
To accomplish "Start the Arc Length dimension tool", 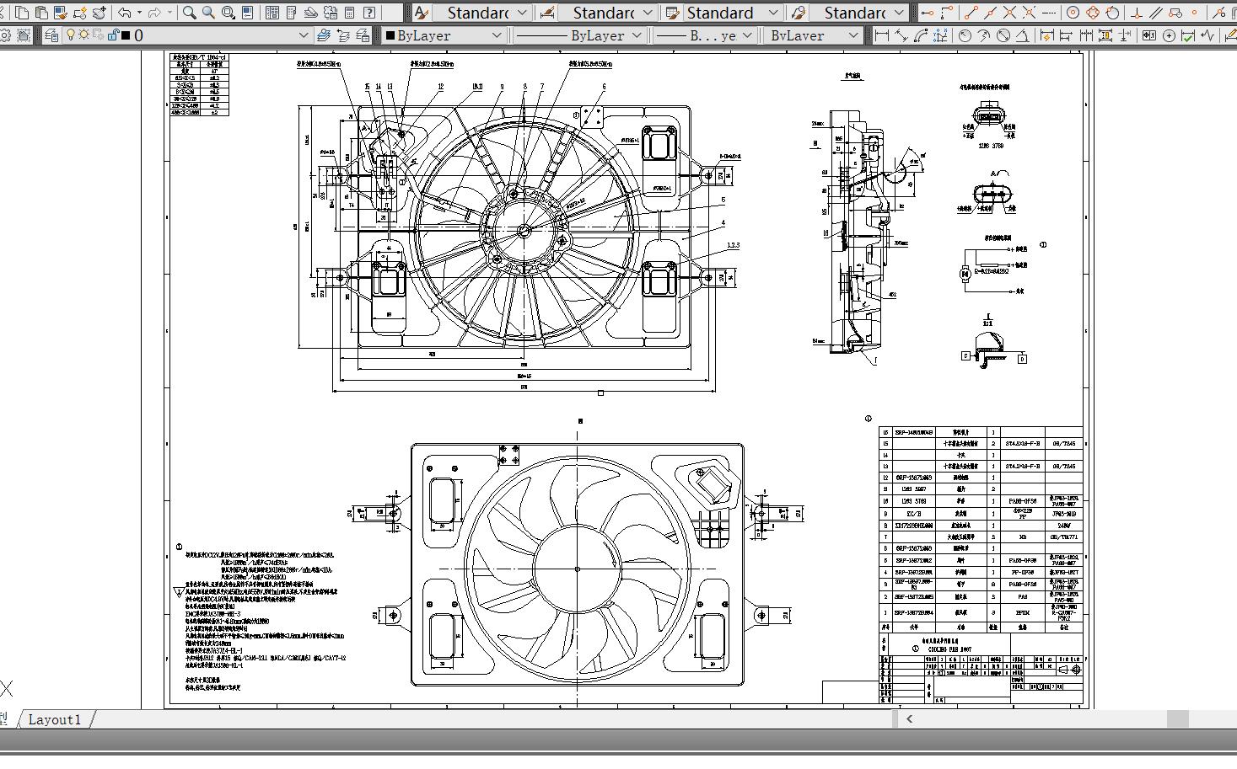I will 921,35.
